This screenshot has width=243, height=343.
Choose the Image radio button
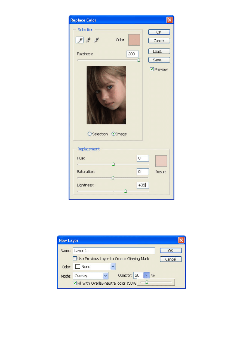(113, 134)
